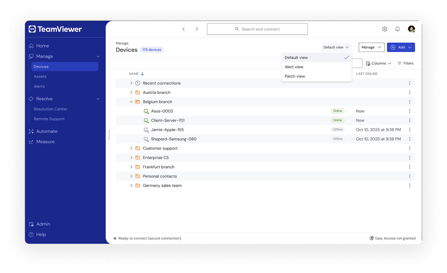The width and height of the screenshot is (447, 273).
Task: Click the Add button
Action: (x=401, y=47)
